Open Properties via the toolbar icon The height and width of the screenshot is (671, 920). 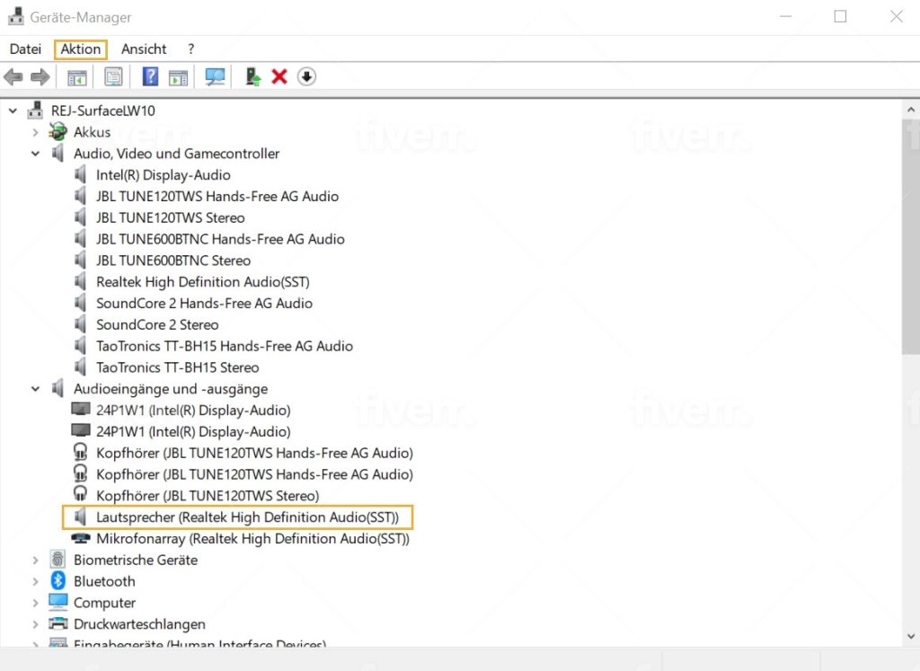113,77
